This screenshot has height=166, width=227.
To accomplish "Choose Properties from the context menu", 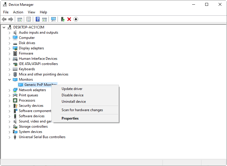I will (85, 118).
